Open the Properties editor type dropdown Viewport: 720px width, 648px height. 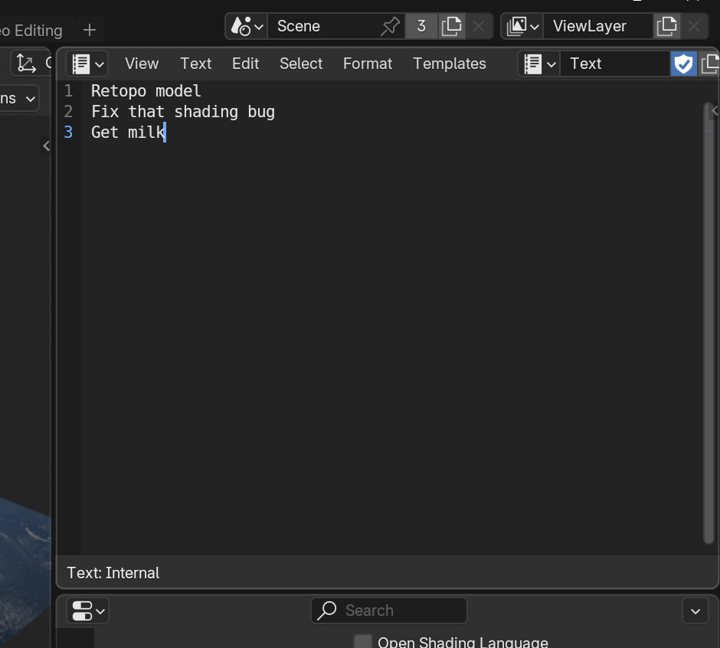tap(88, 610)
